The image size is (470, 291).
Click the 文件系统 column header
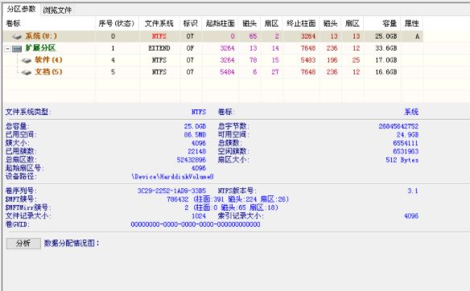[159, 23]
